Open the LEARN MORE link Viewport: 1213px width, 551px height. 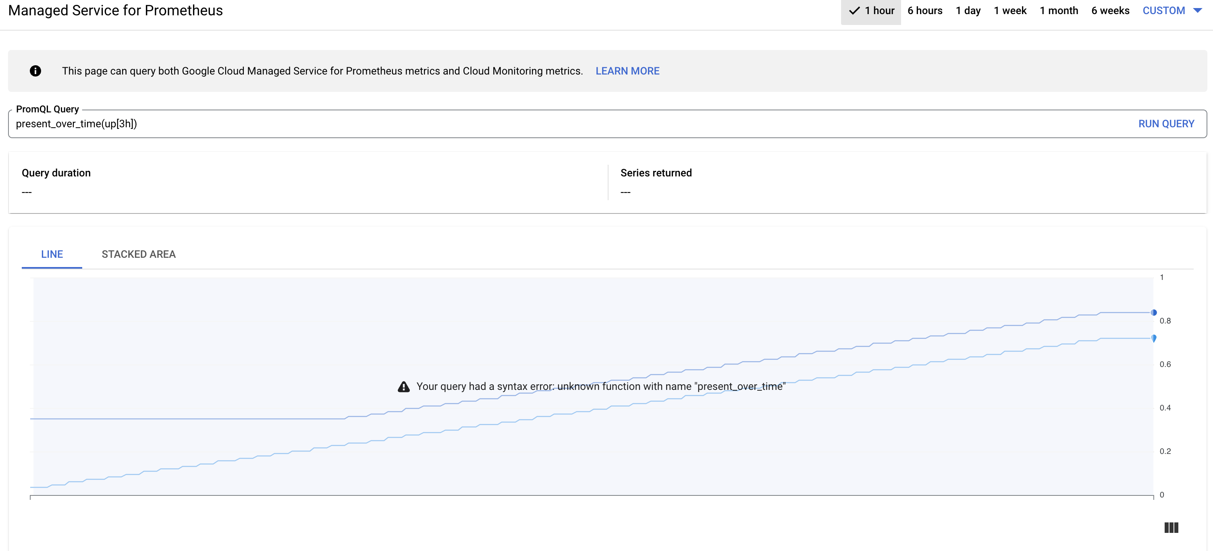[628, 70]
